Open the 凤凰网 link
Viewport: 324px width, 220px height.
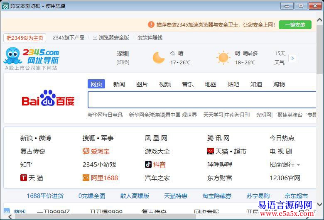156,138
